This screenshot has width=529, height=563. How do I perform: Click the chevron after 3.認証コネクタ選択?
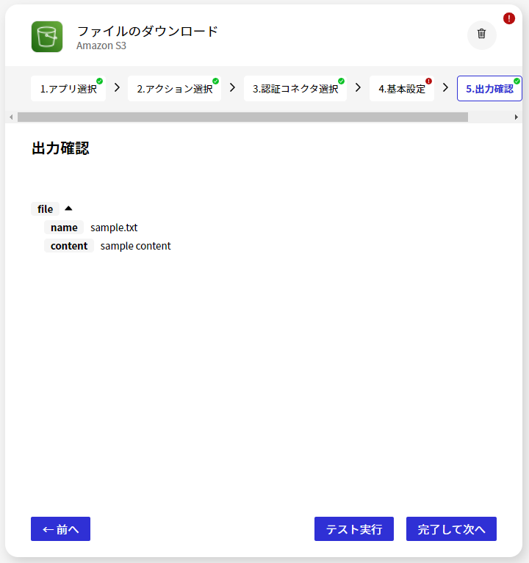click(358, 87)
